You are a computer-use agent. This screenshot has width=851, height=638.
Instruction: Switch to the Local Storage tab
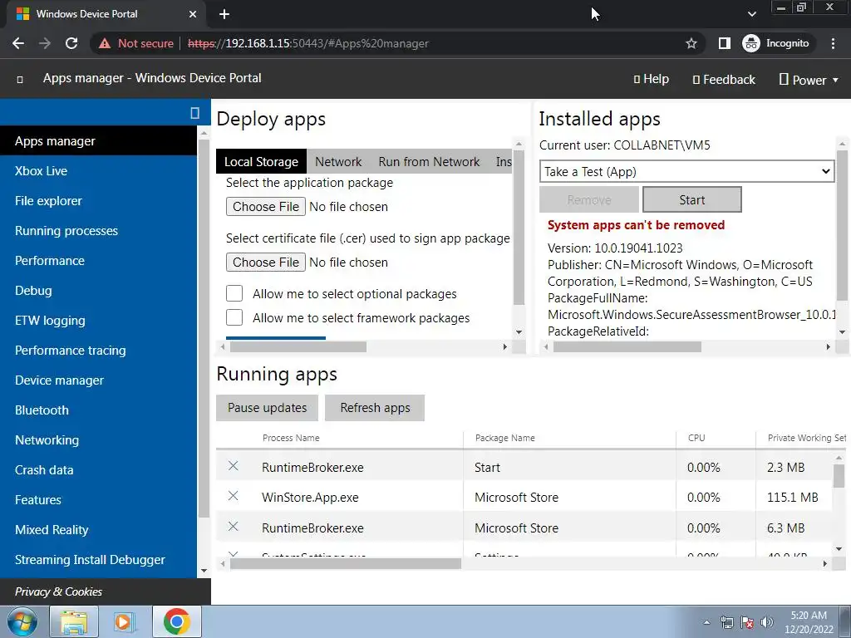coord(261,162)
